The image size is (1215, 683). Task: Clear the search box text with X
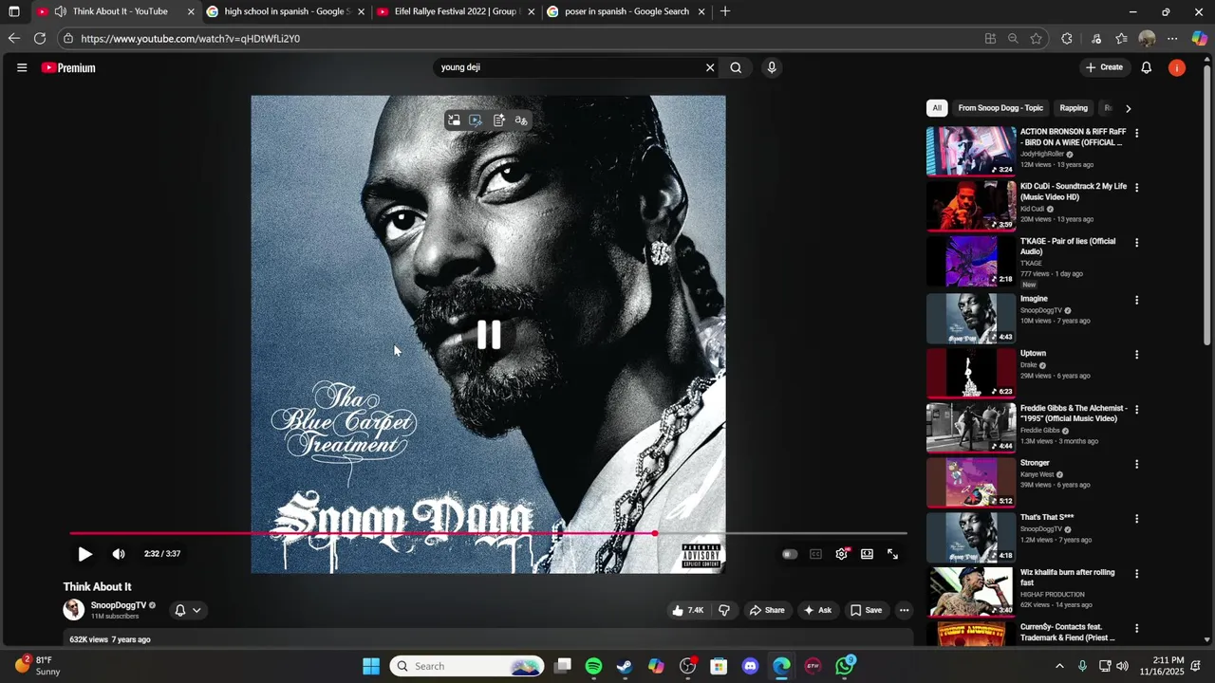709,67
